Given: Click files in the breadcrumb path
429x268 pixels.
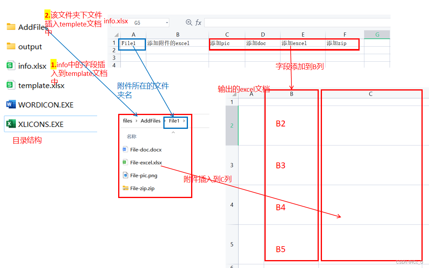Looking at the screenshot, I should tap(128, 121).
